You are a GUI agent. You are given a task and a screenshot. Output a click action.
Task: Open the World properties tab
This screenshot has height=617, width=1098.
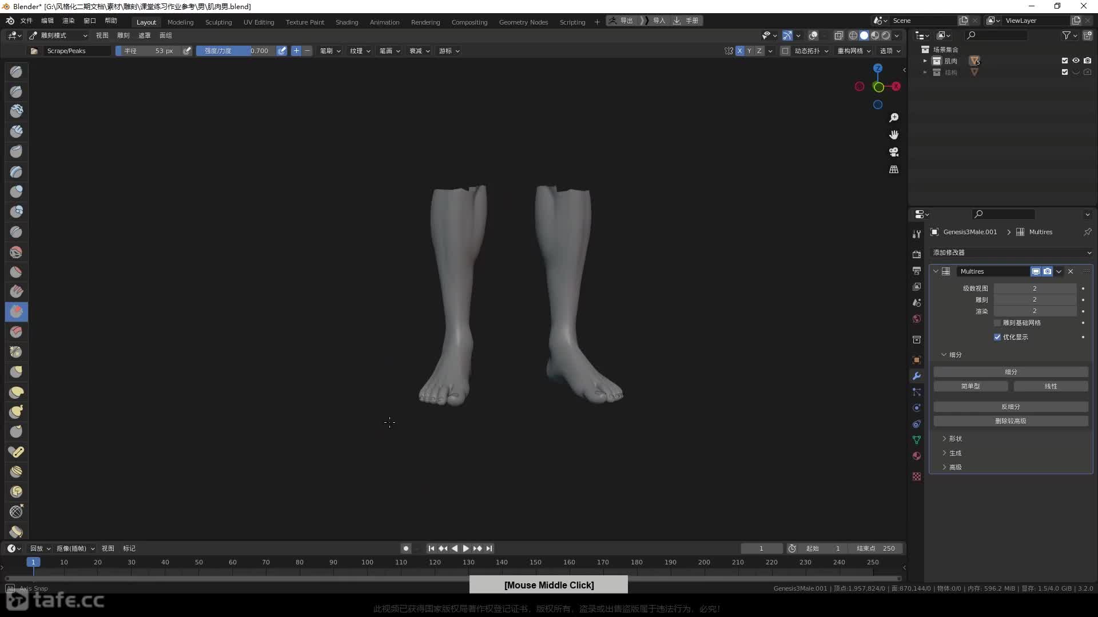pos(917,319)
